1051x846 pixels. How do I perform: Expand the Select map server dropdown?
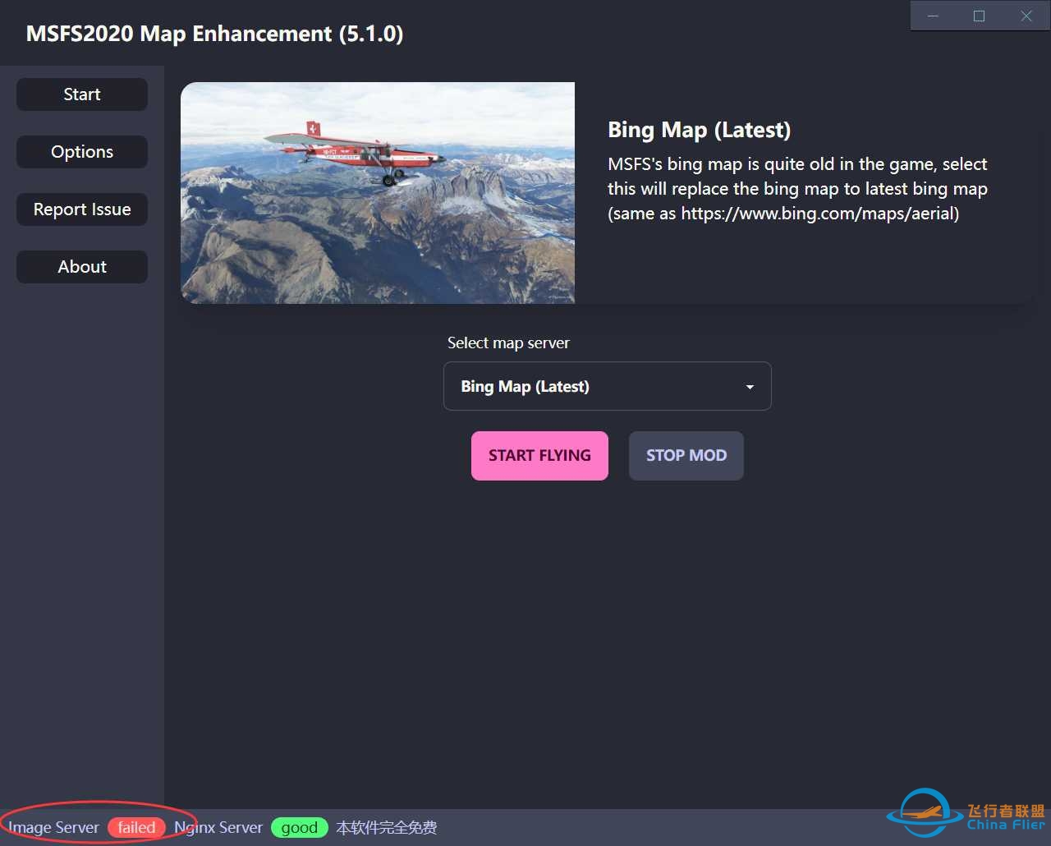click(x=608, y=386)
